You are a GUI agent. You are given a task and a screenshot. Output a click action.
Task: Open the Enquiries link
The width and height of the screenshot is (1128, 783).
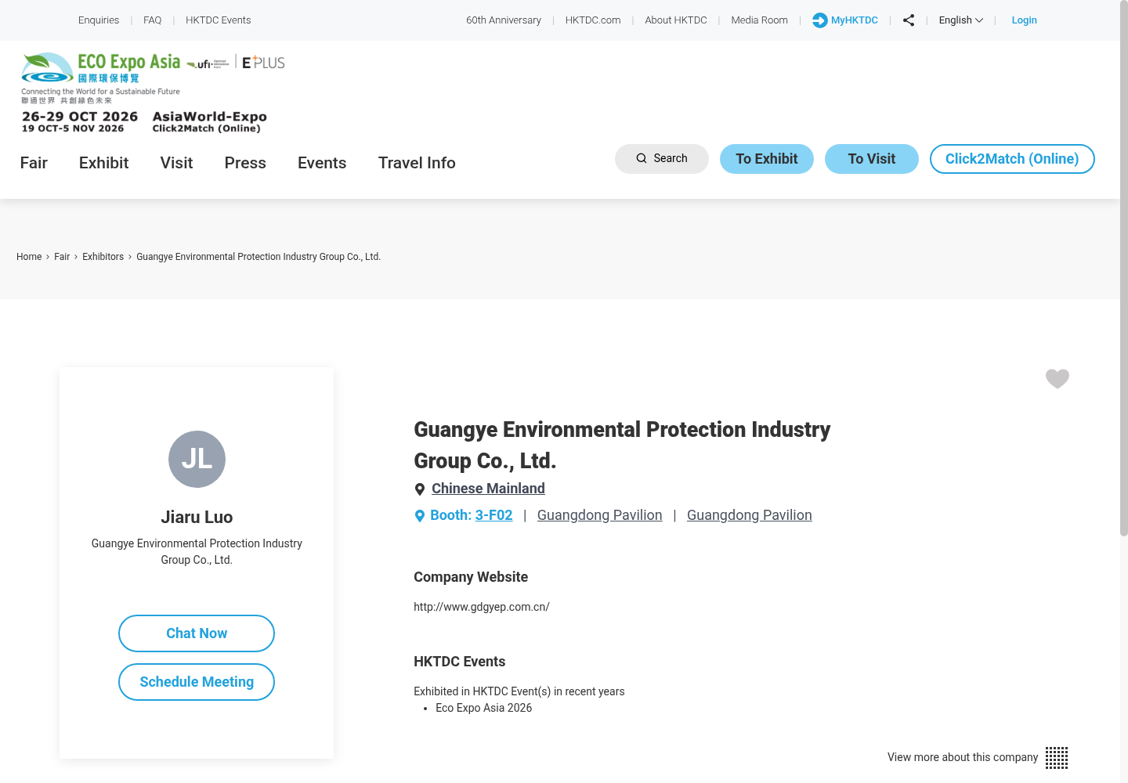pyautogui.click(x=99, y=20)
